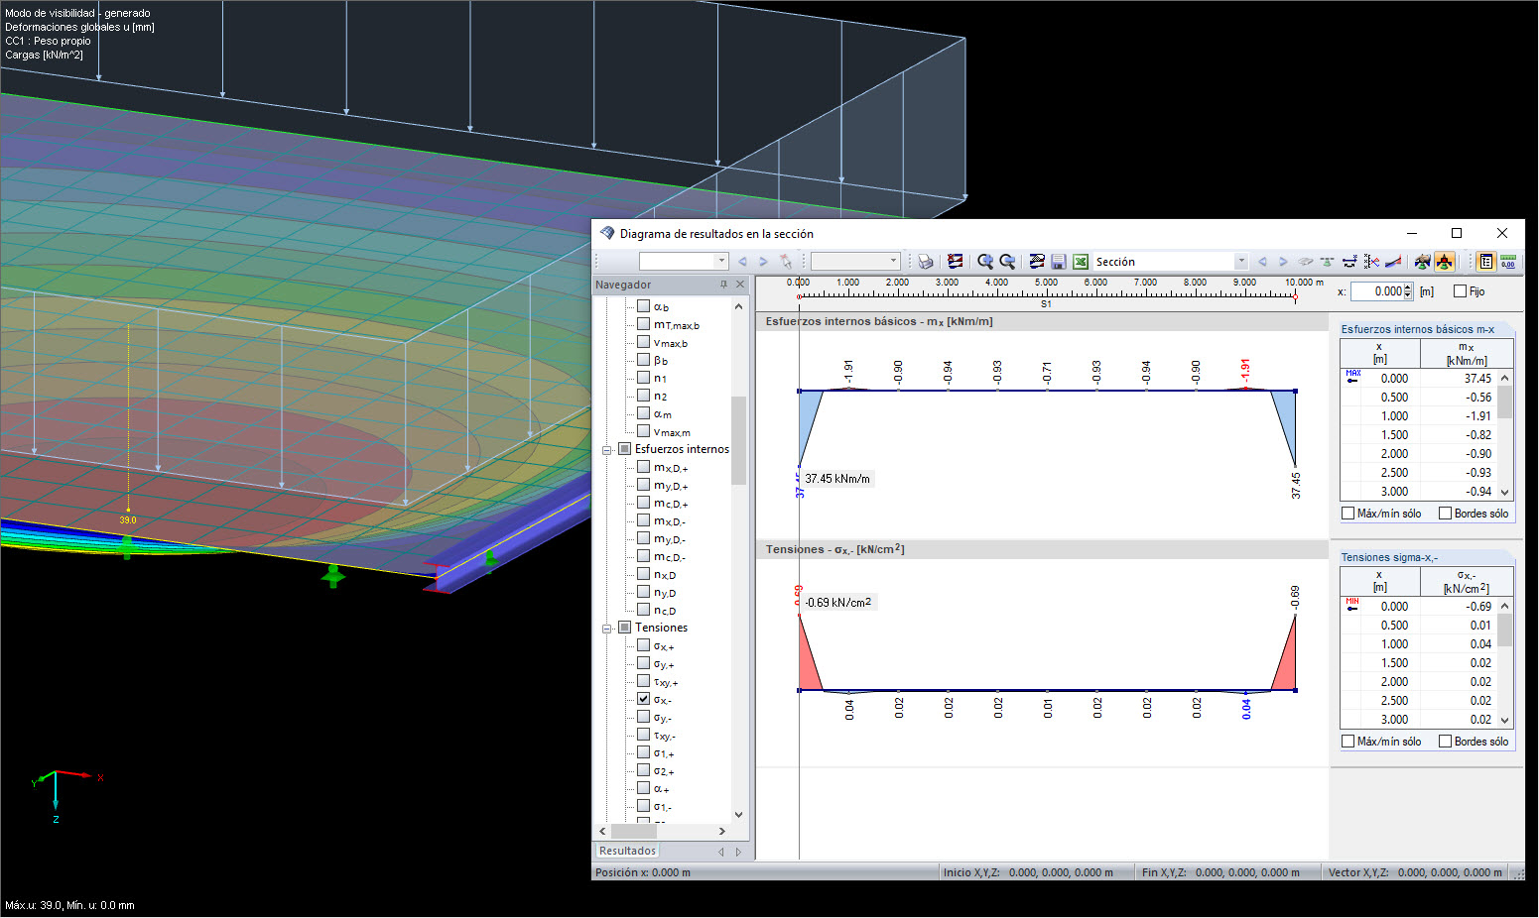Click the striped flag icon beside the zoom-out magnifier
1539x918 pixels.
(x=1037, y=262)
